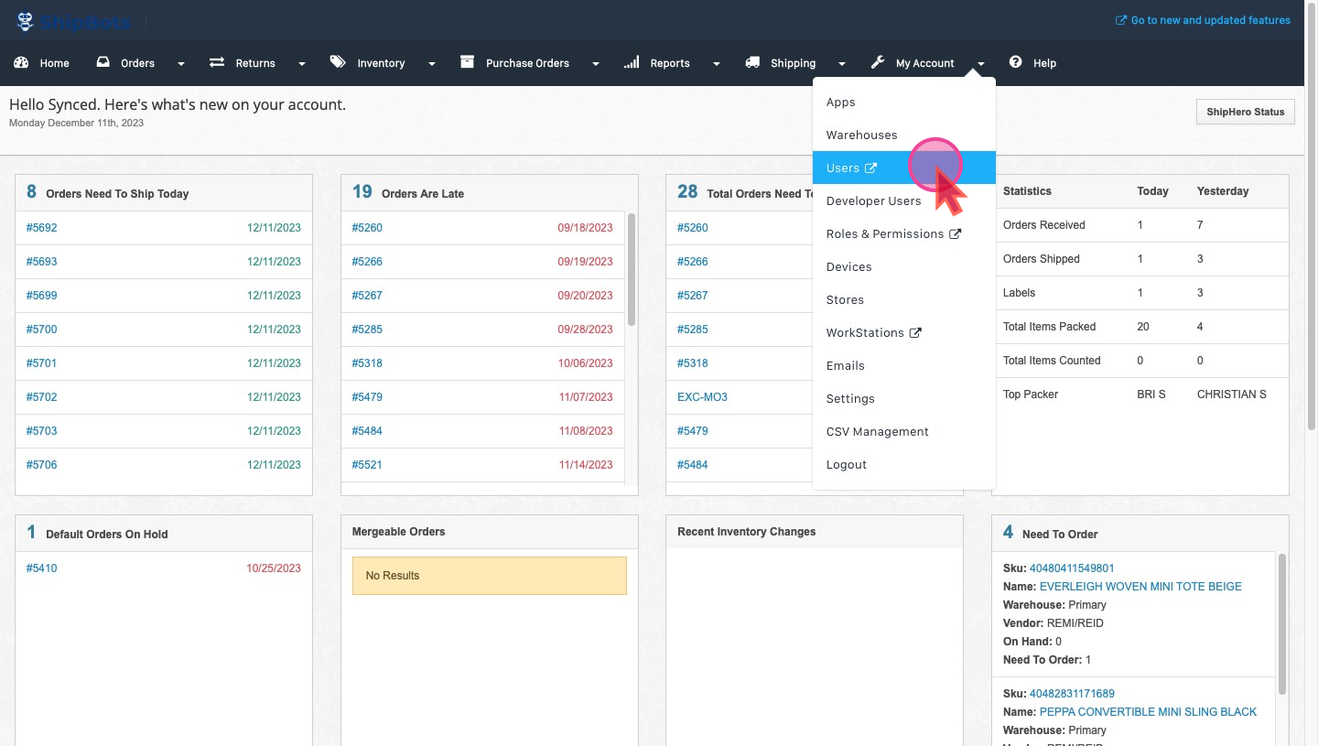This screenshot has height=746, width=1318.
Task: Click the Help question mark icon
Action: (x=1015, y=62)
